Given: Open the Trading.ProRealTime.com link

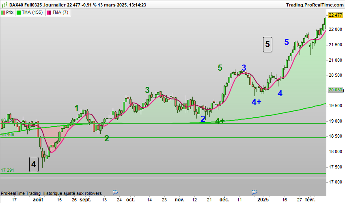Looking at the screenshot, I should click(x=315, y=5).
